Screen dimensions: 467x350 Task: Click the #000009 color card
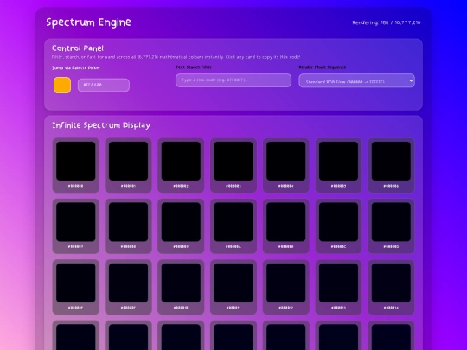(x=181, y=226)
